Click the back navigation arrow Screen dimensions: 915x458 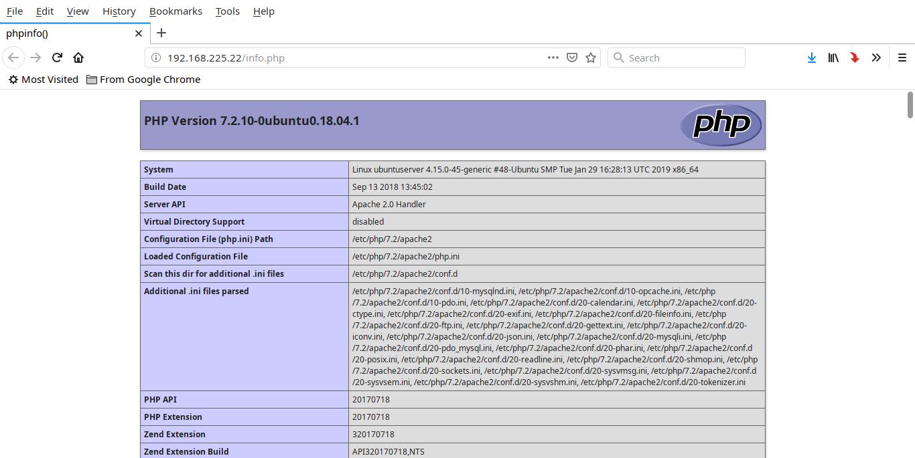[13, 58]
